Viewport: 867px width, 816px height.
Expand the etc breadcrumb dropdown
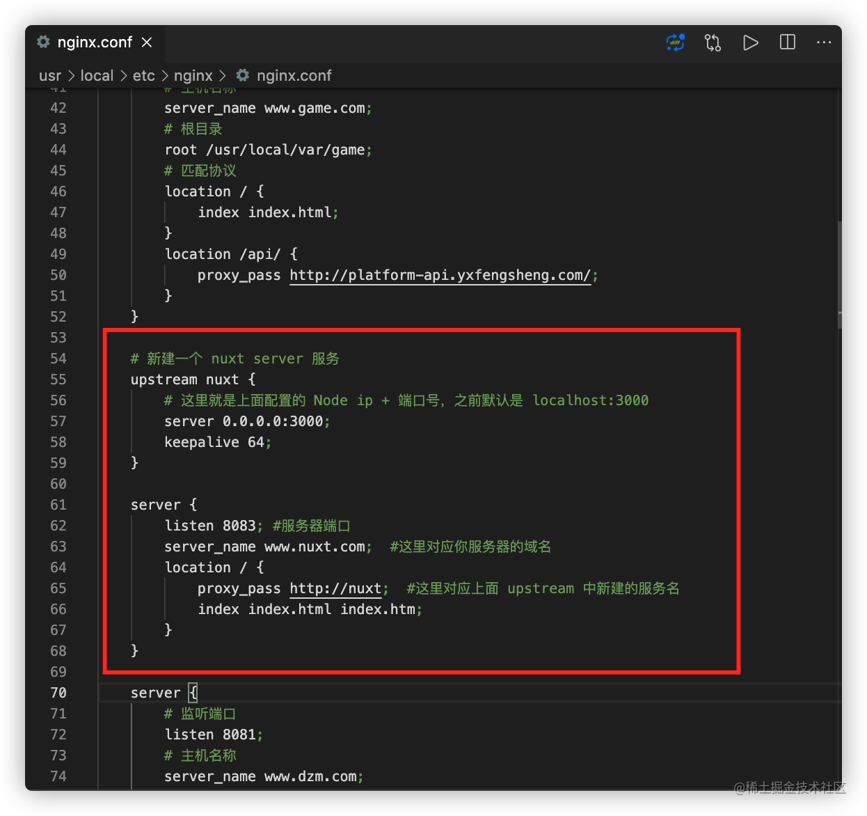[x=143, y=75]
